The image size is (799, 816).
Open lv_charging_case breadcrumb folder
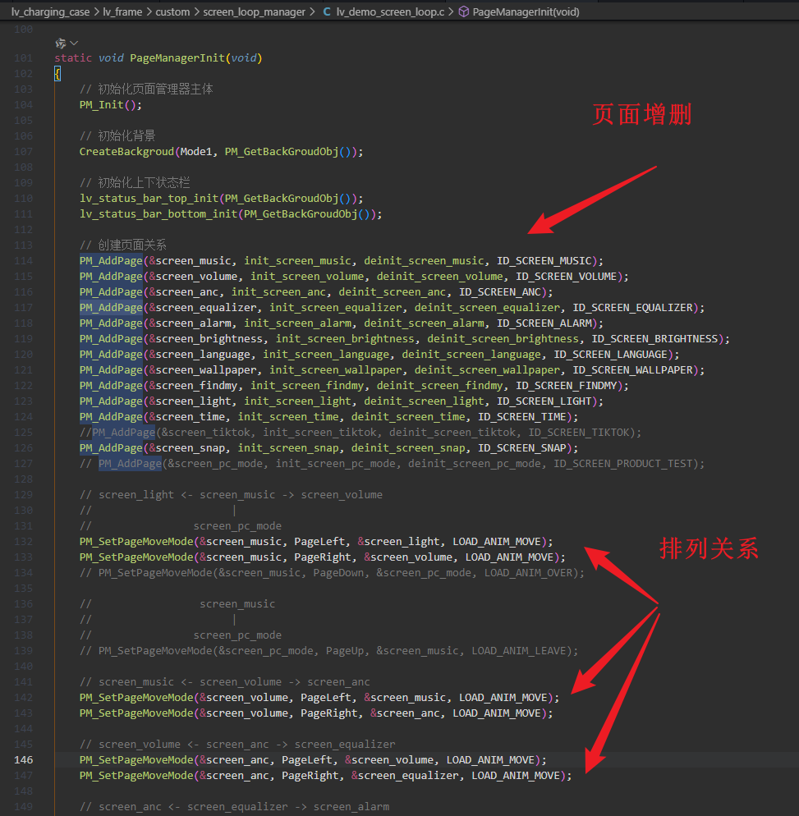coord(50,11)
